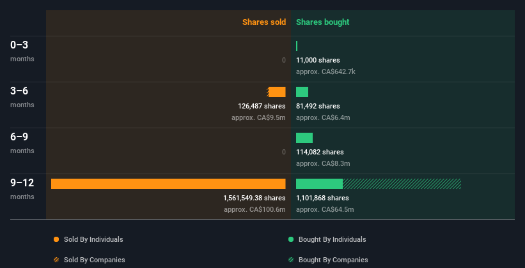Click the Shares sold column header
The image size is (525, 268).
264,22
